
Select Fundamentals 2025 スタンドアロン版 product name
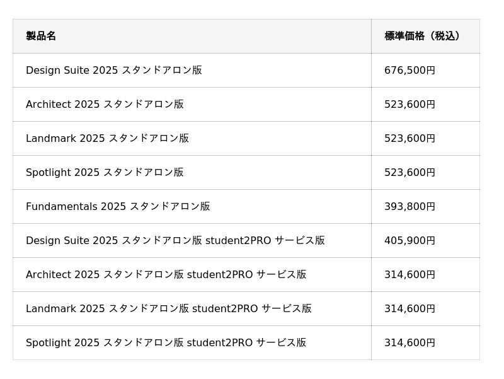pyautogui.click(x=118, y=207)
